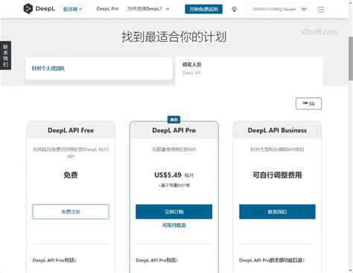Click the 找到最适合你的计划 headline
Viewport: 353px width, 273px height.
[174, 37]
